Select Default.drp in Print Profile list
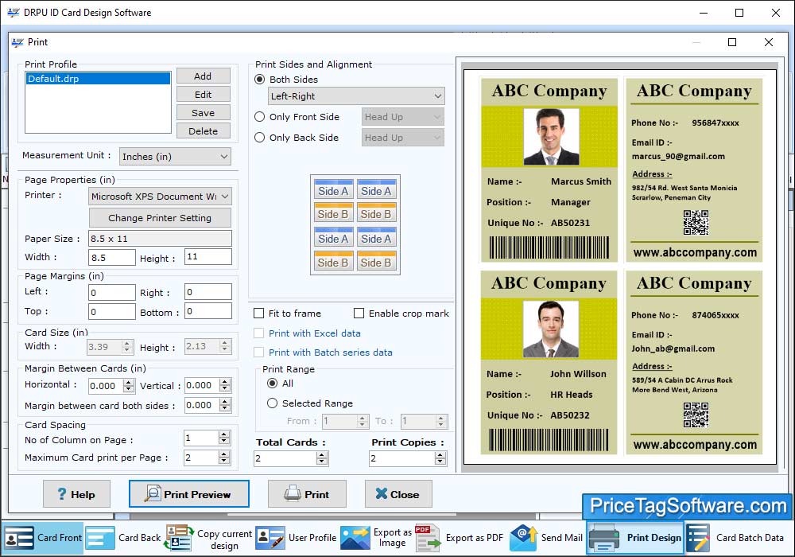795x557 pixels. click(99, 79)
